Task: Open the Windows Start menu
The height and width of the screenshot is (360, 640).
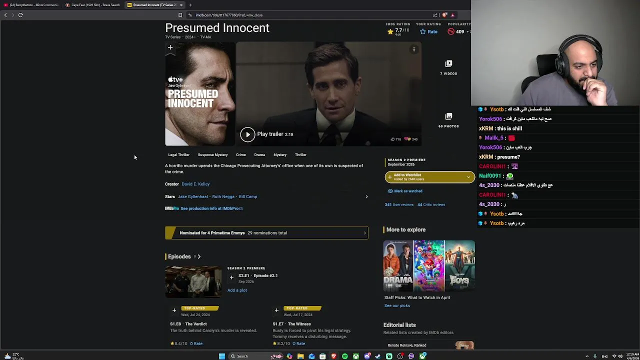Action: 222,356
